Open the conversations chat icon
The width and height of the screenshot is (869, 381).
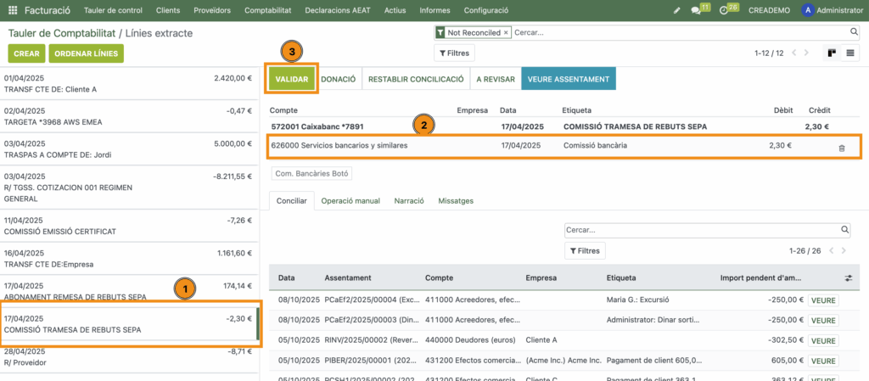coord(697,10)
